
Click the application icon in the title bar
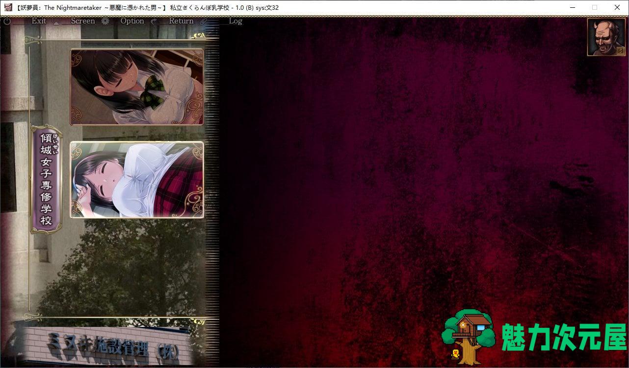(x=8, y=7)
